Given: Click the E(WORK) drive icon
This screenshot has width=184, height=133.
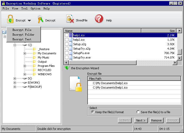Looking at the screenshot, I should [25, 83].
